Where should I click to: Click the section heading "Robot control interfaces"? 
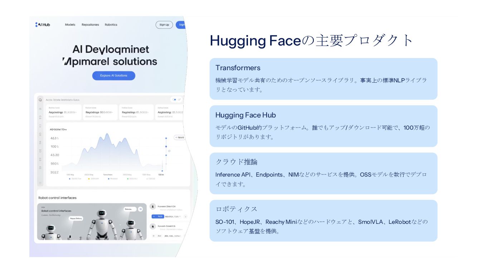click(57, 198)
